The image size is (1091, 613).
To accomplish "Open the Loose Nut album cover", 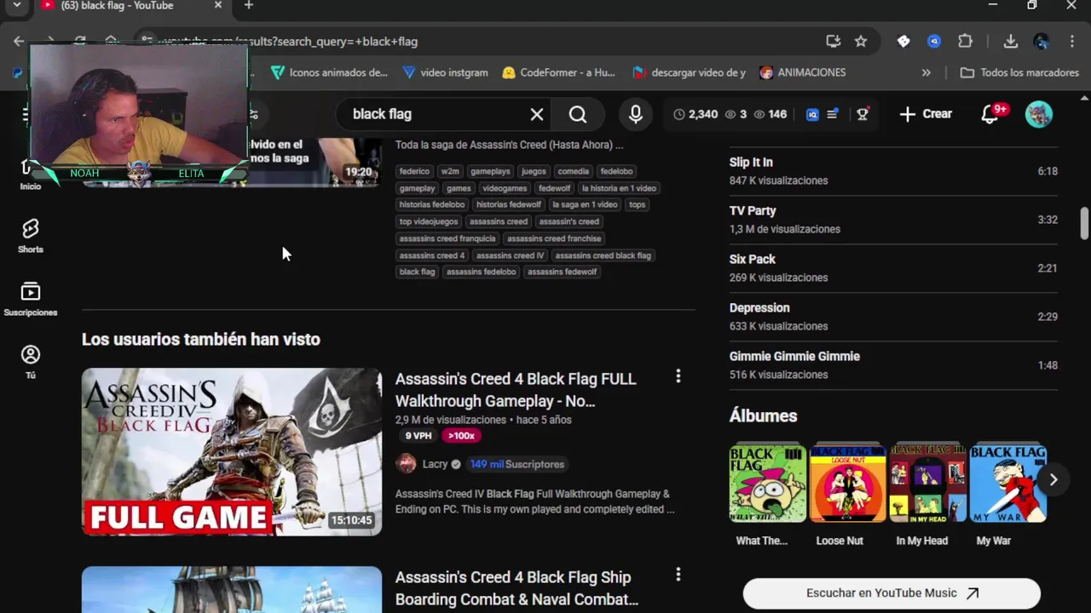I will [x=848, y=483].
